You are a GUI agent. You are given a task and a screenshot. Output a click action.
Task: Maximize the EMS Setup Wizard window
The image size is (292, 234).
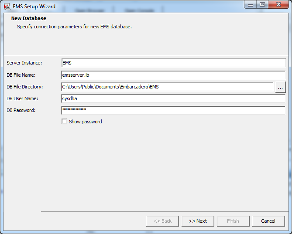(x=262, y=5)
